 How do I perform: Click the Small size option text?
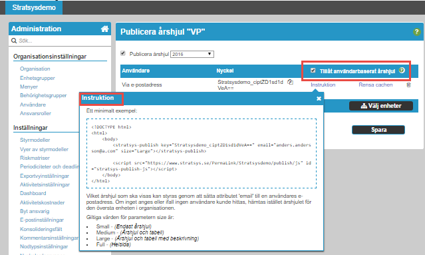[124, 226]
